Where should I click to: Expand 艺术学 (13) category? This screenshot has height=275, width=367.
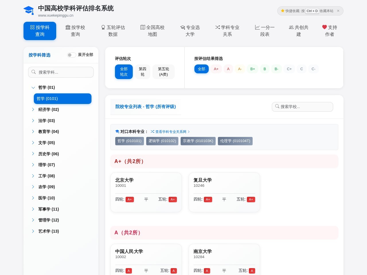coord(61,231)
